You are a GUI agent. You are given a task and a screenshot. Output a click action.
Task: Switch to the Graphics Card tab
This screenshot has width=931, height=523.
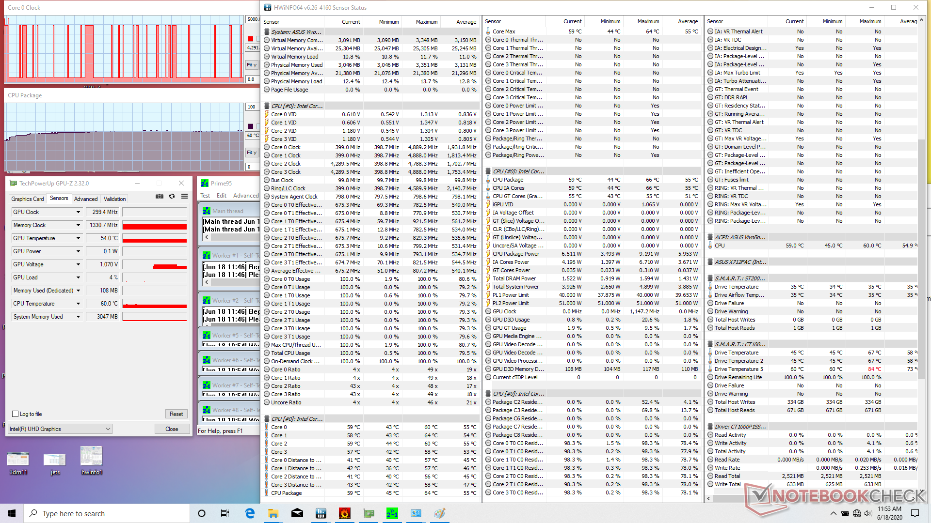[x=28, y=199]
